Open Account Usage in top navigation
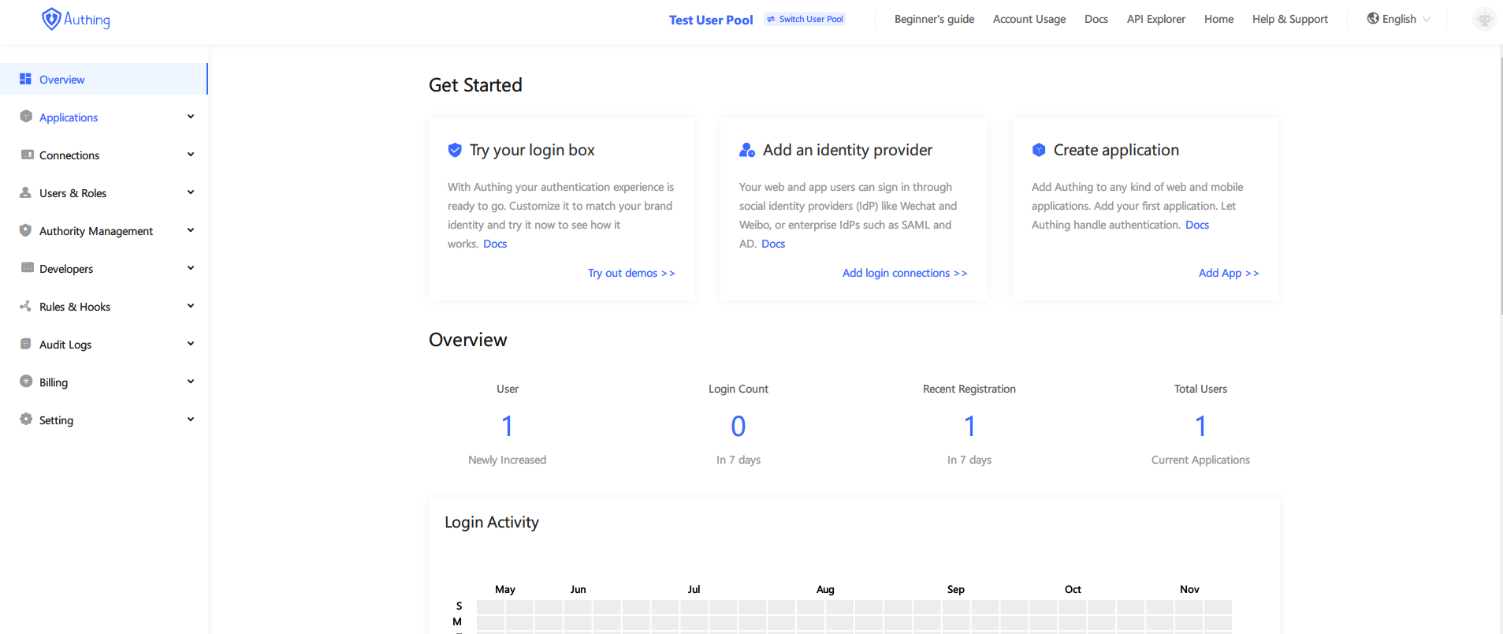This screenshot has width=1503, height=634. (x=1029, y=19)
